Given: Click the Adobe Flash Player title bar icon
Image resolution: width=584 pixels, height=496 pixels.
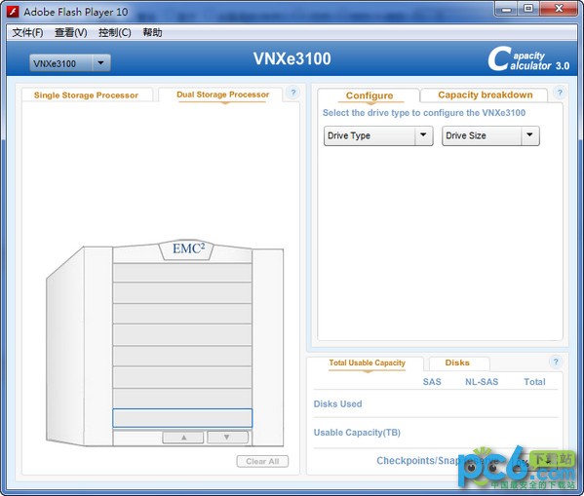Looking at the screenshot, I should click(x=13, y=12).
